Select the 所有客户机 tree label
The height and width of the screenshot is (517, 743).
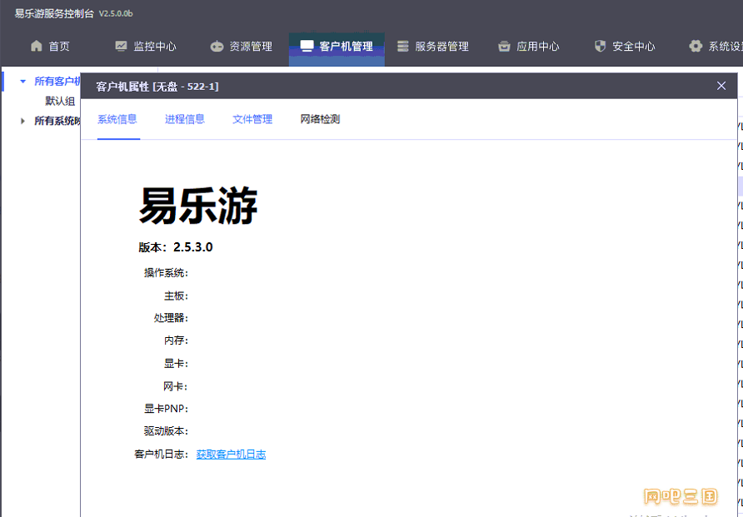pos(57,82)
